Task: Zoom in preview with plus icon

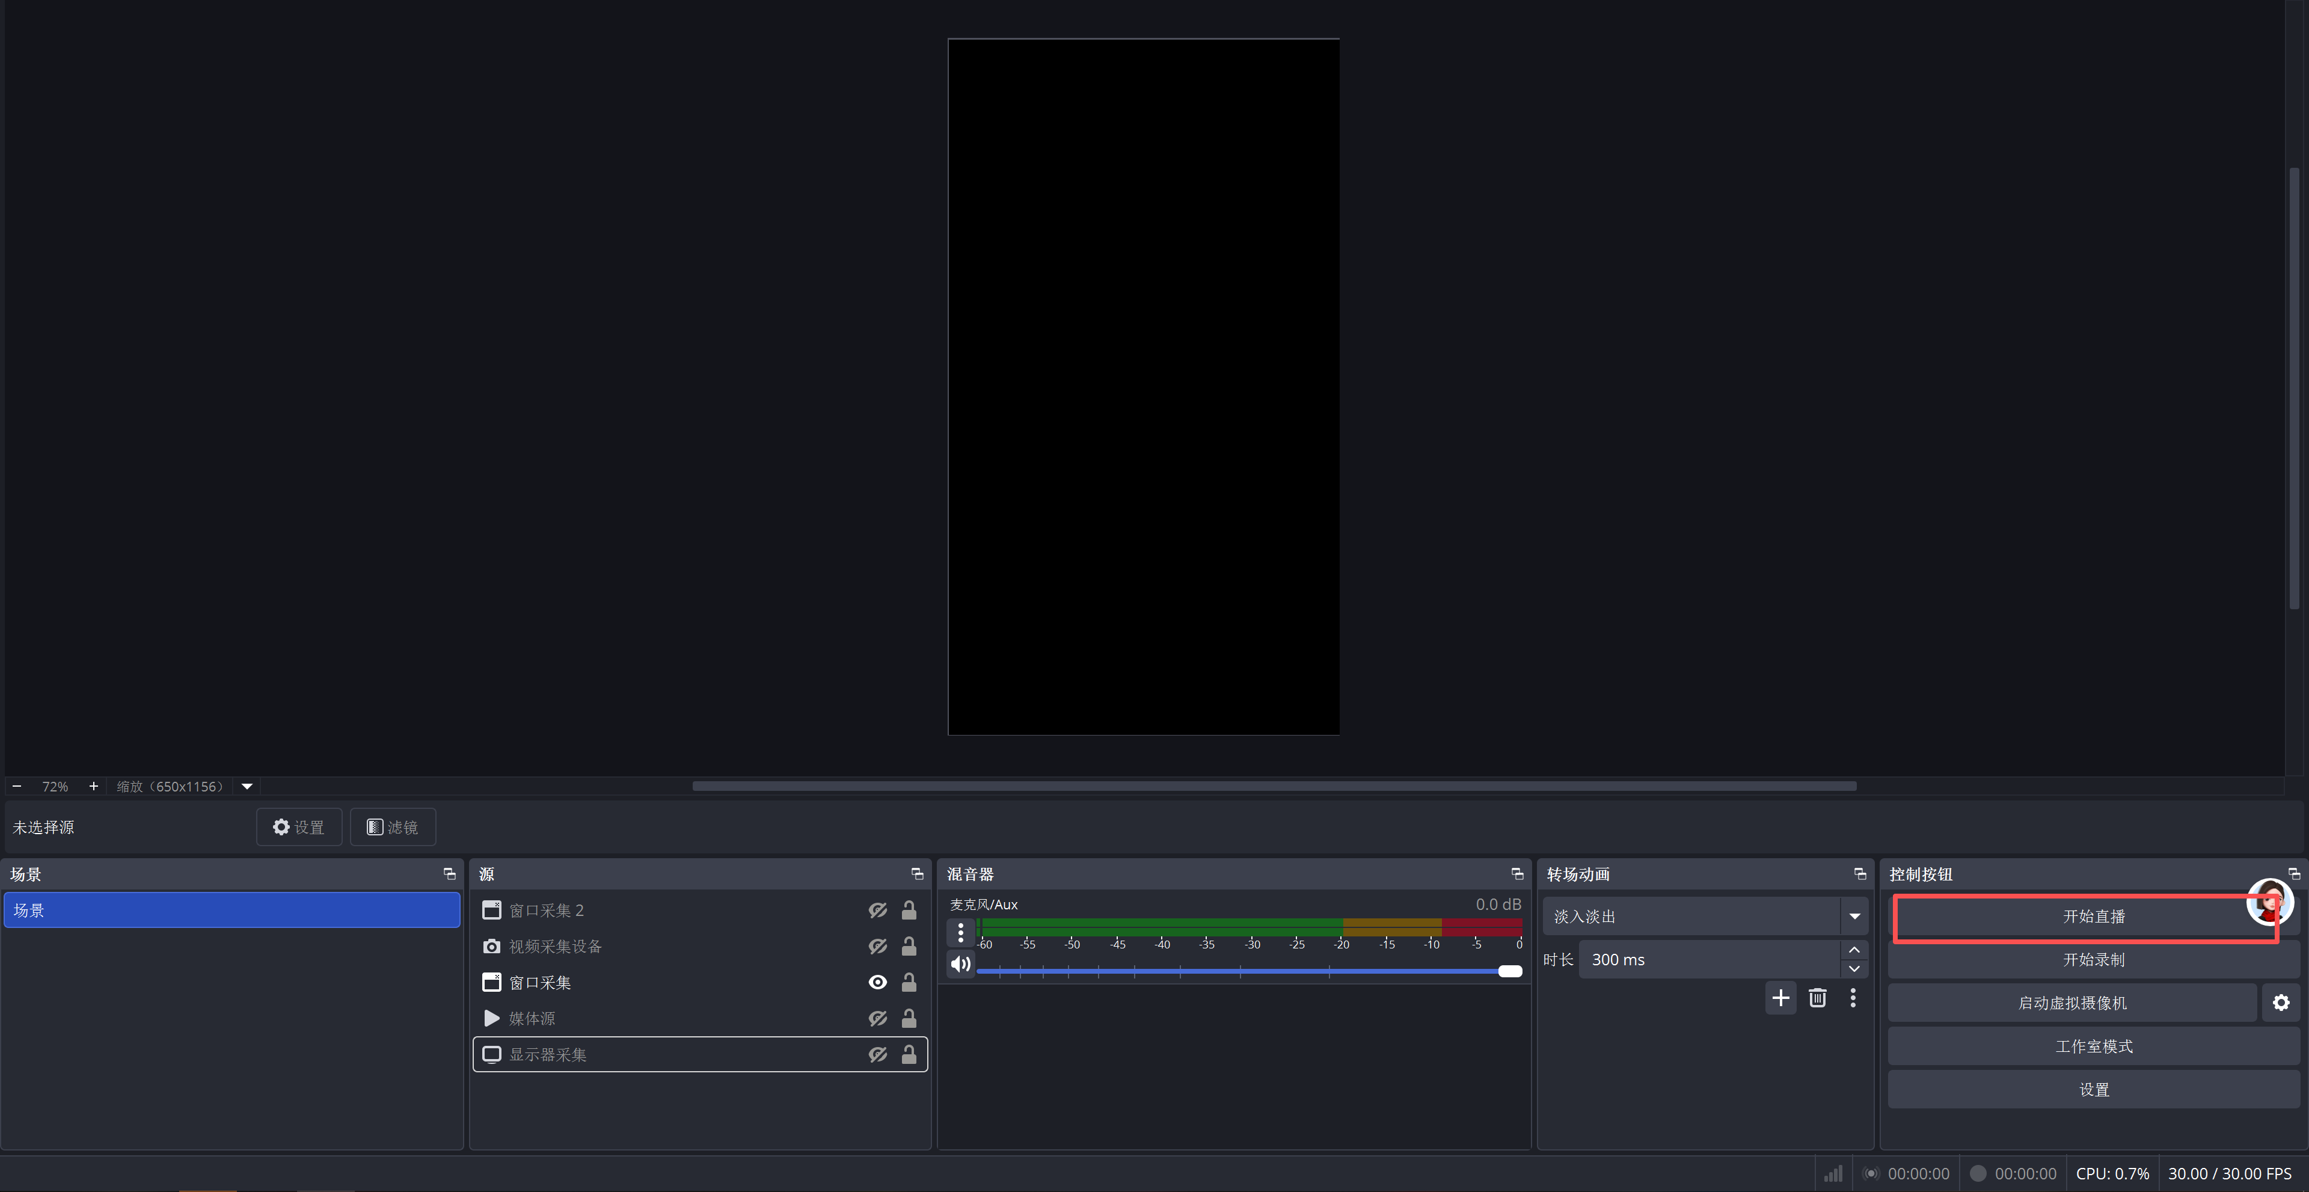Action: [93, 786]
